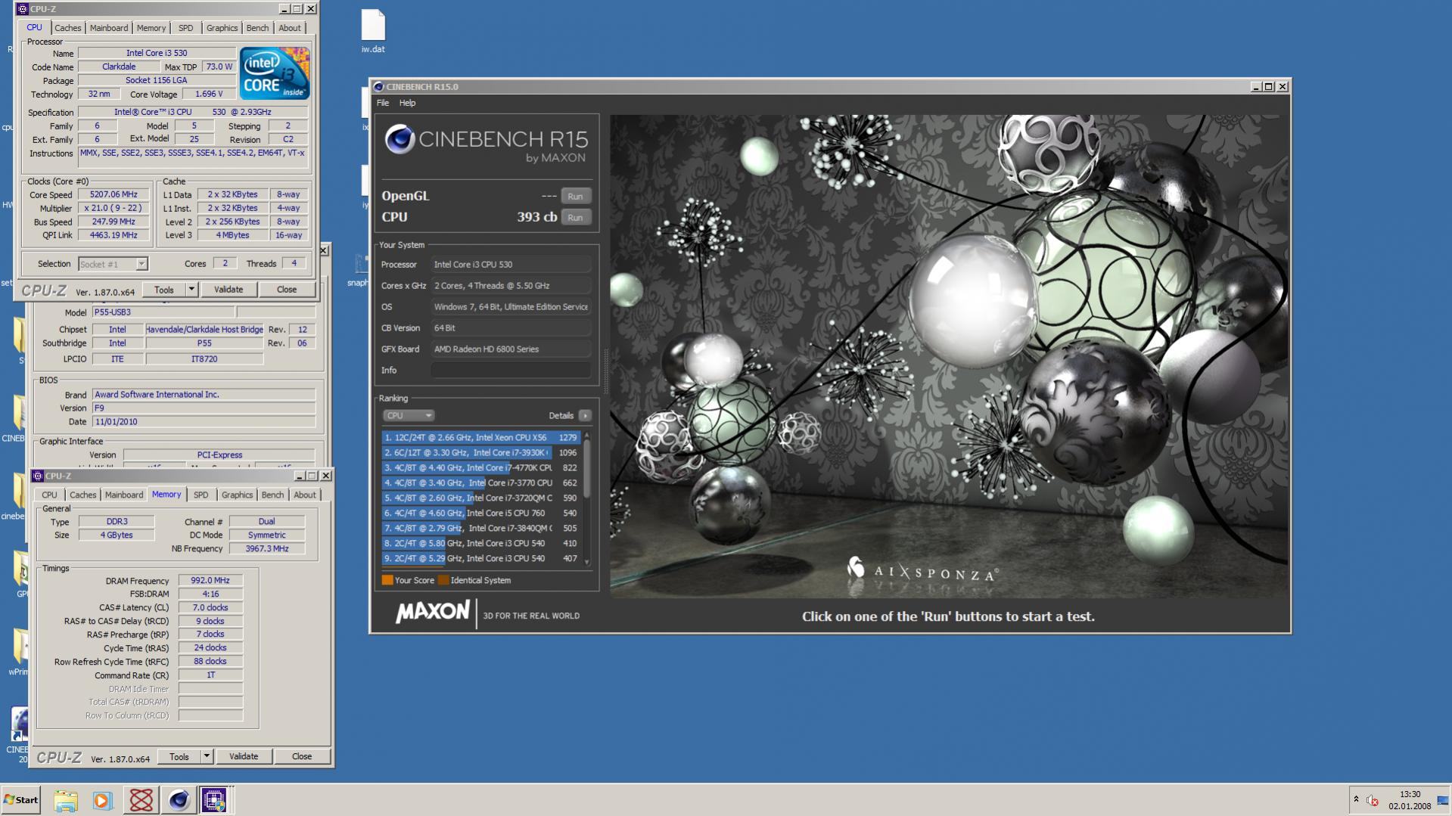
Task: Open the Bench tab in top CPU-Z window
Action: pyautogui.click(x=257, y=28)
